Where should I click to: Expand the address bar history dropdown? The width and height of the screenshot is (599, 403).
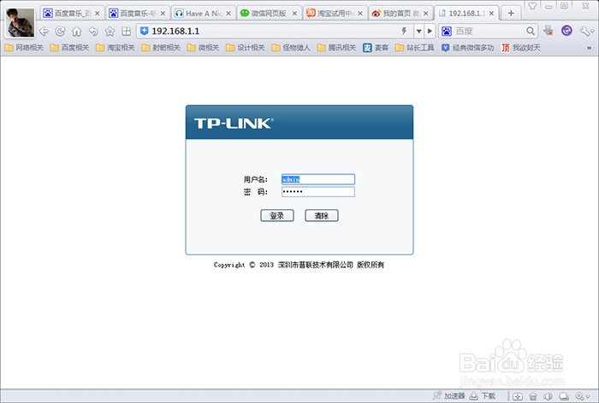click(419, 32)
